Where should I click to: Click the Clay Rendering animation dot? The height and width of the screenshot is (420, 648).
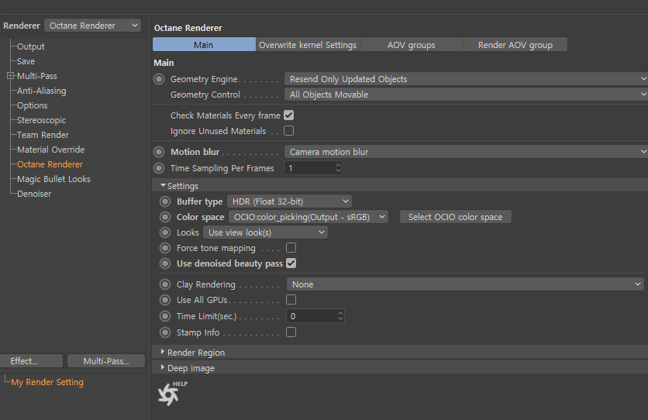pos(165,284)
